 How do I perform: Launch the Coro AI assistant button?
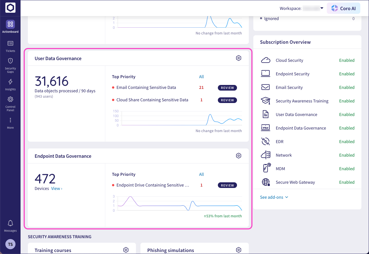[343, 8]
